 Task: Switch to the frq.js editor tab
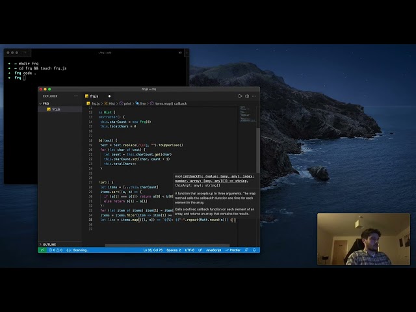point(94,96)
